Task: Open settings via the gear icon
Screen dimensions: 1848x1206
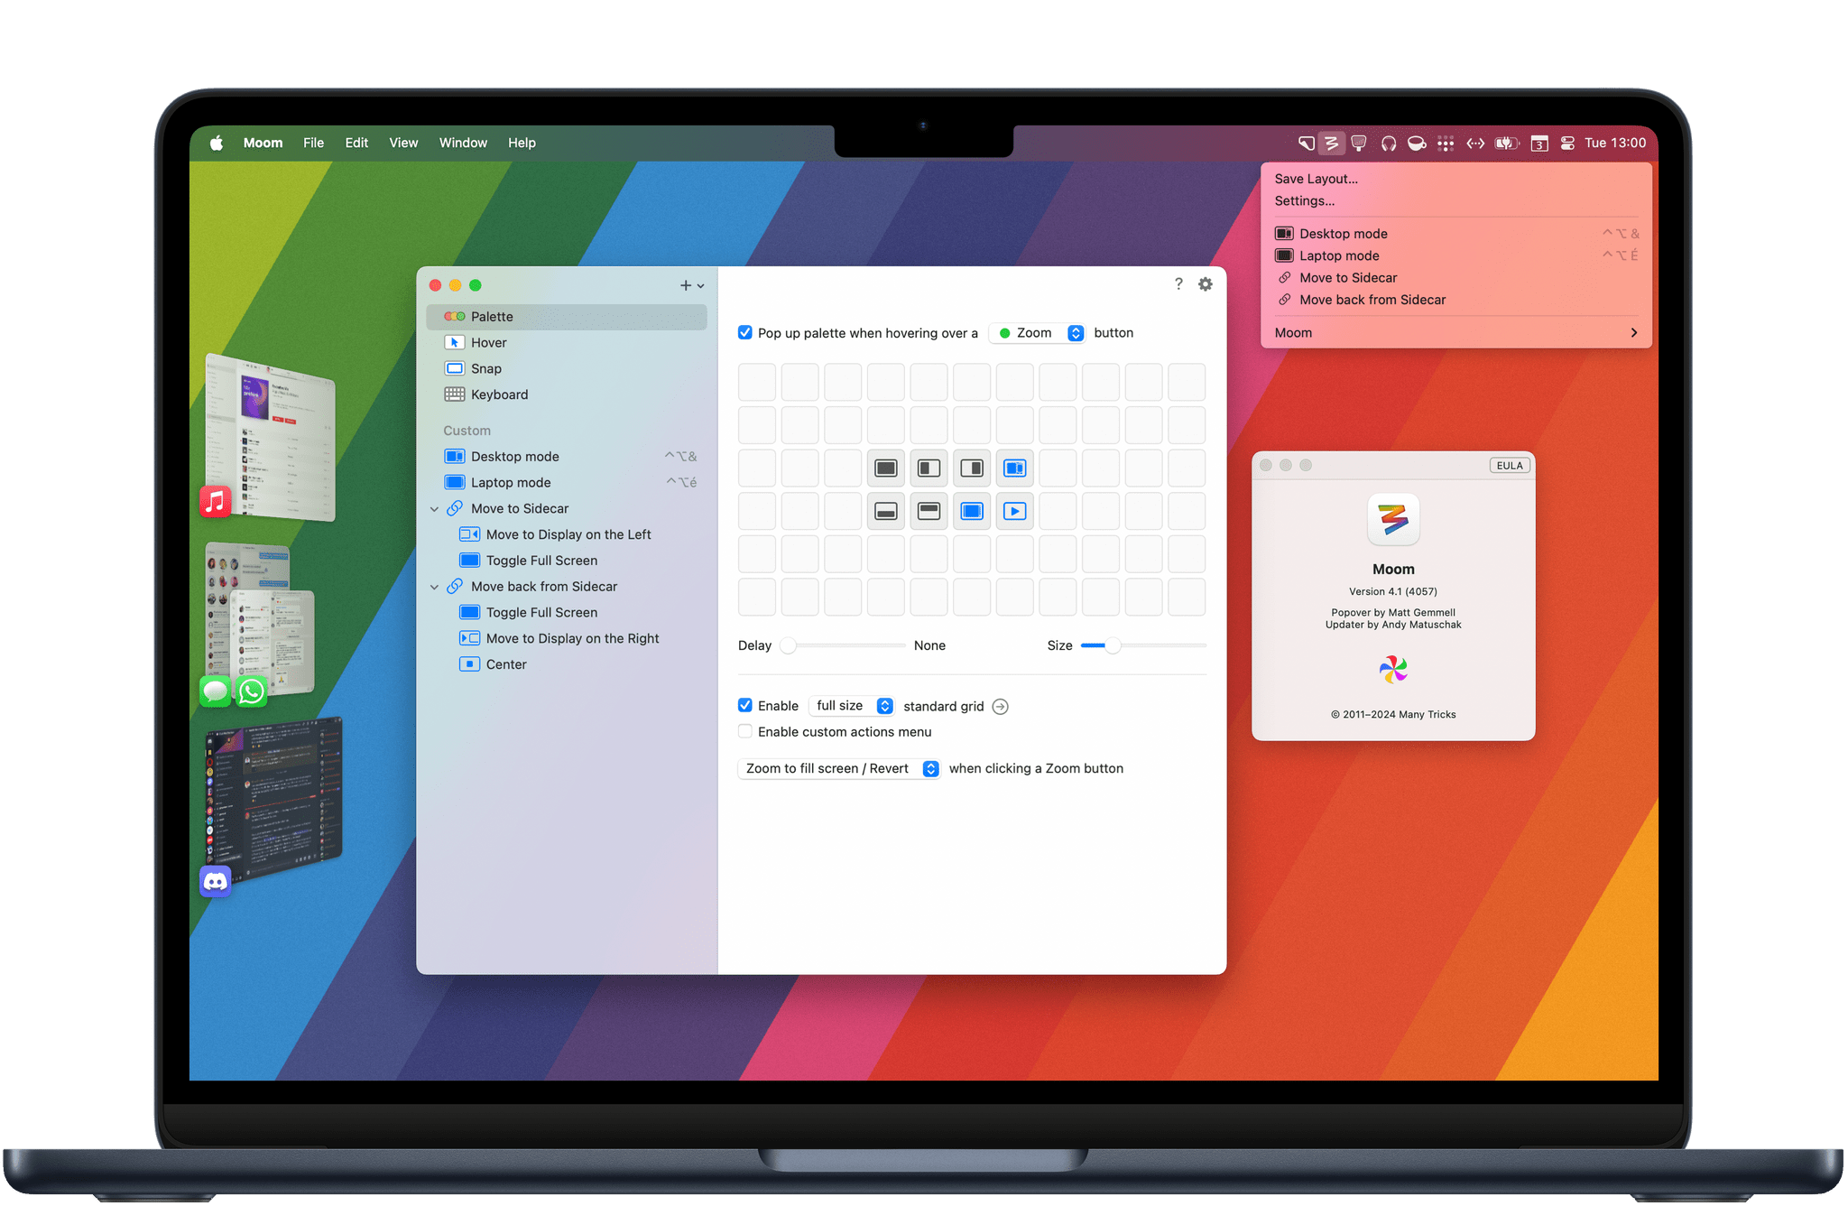Action: [1206, 284]
